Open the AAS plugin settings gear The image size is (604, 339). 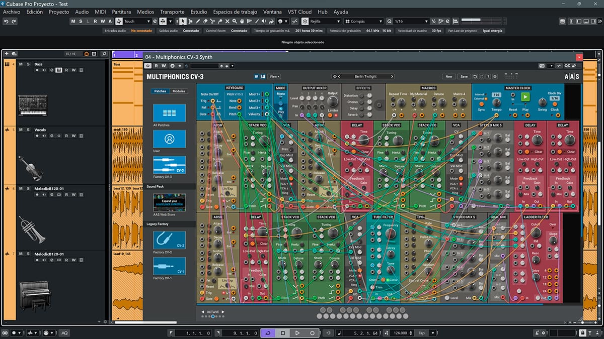494,76
